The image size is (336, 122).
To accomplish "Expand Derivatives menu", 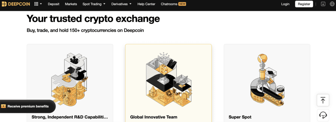I will click(121, 4).
